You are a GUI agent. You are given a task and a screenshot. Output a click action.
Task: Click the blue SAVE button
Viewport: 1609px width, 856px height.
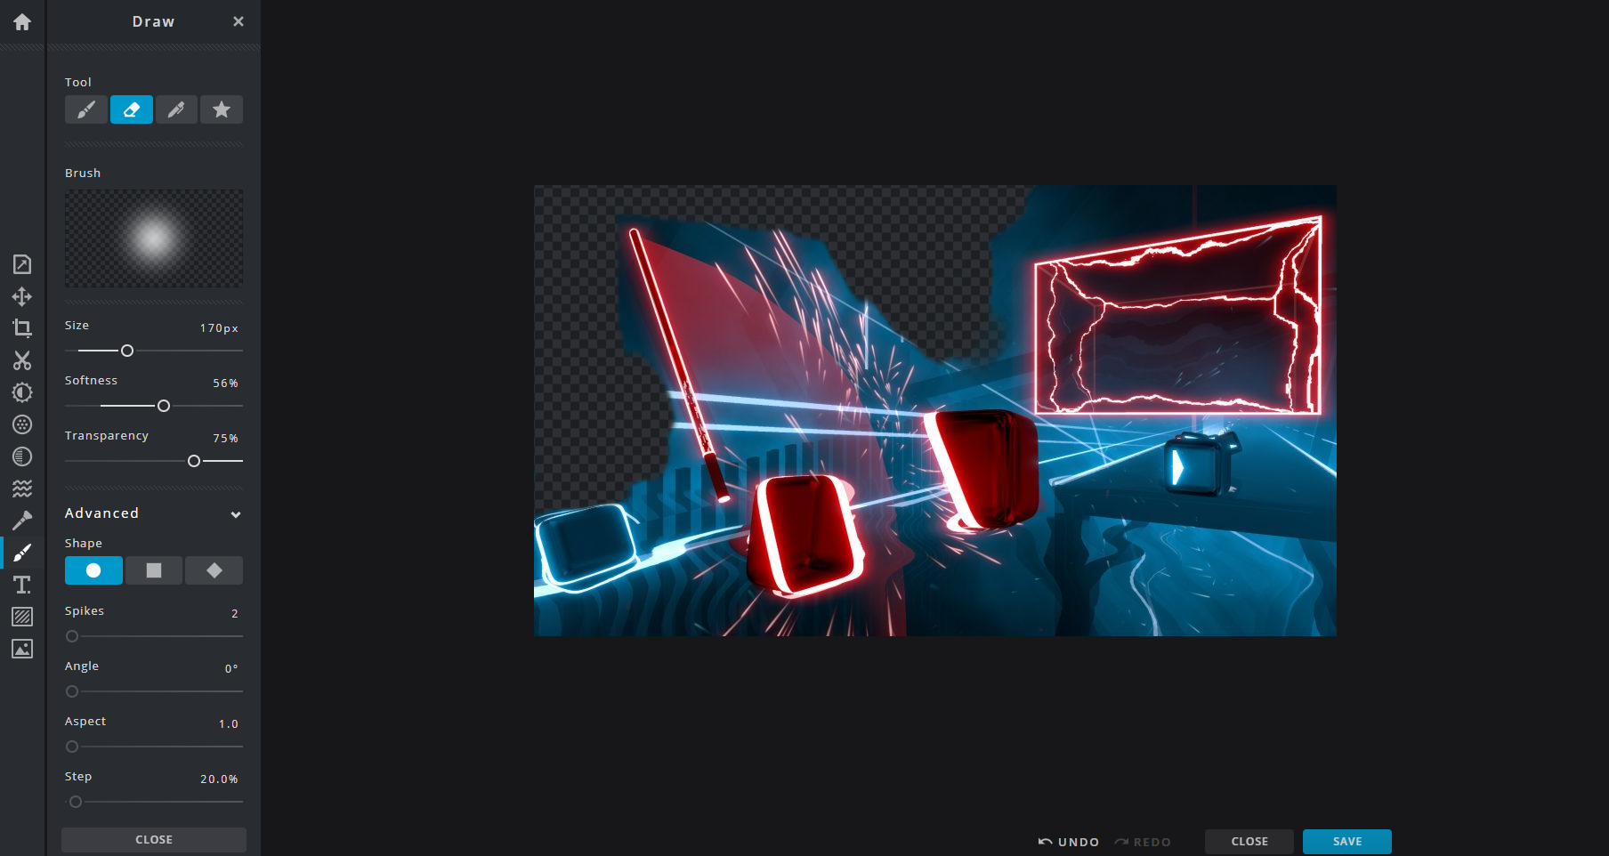(1347, 842)
